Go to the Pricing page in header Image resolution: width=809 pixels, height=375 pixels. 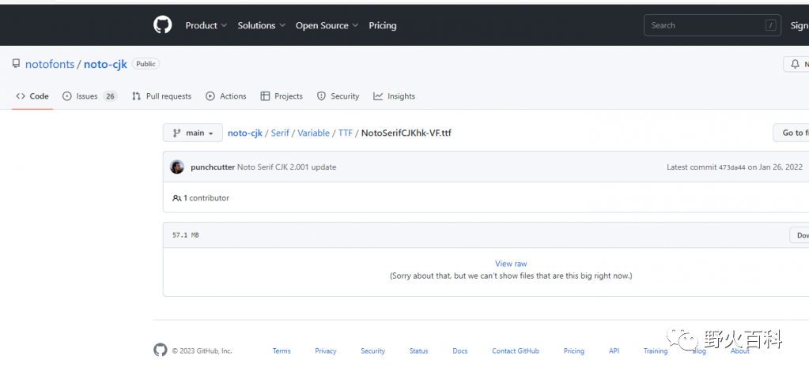click(382, 25)
